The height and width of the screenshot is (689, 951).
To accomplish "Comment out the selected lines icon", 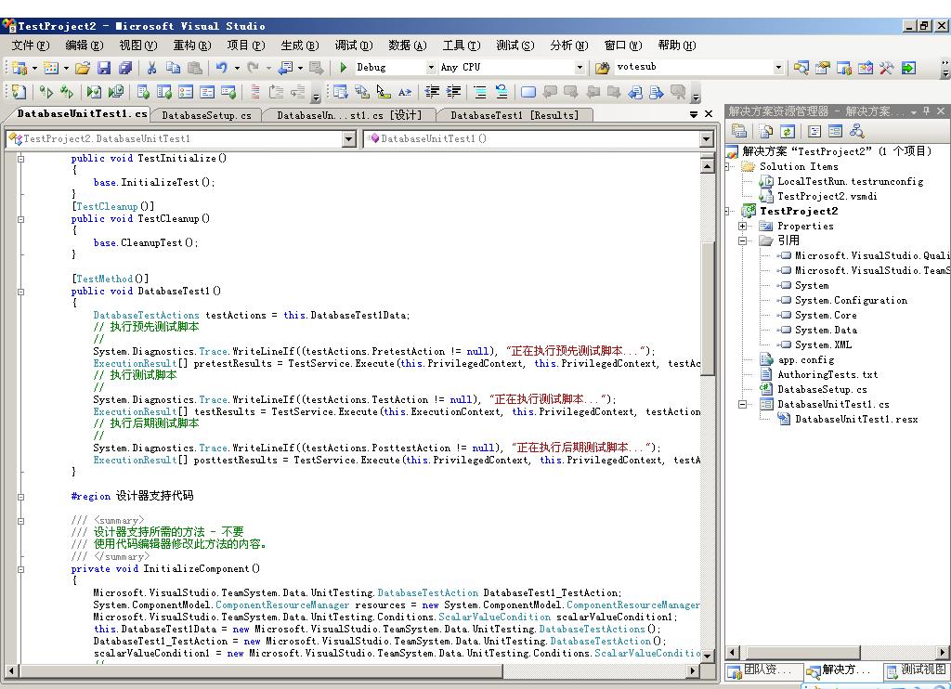I will tap(480, 92).
